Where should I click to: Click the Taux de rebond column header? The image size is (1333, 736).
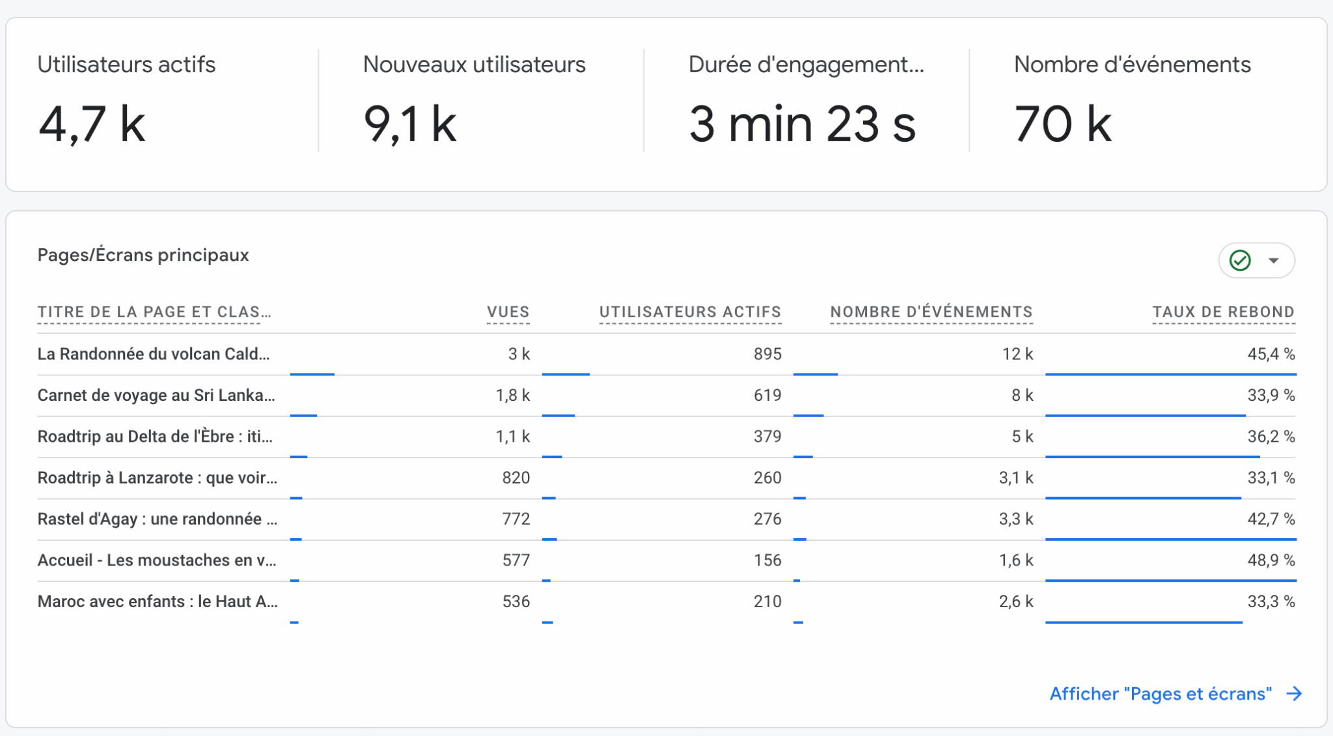1223,312
